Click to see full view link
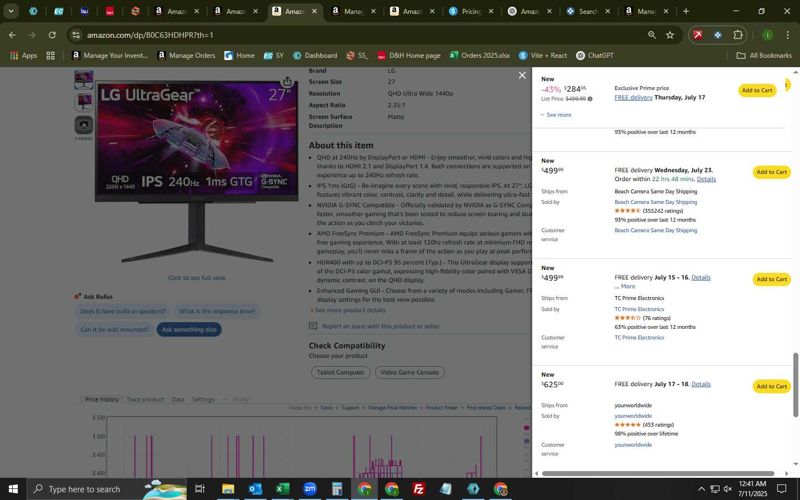The width and height of the screenshot is (800, 500). pyautogui.click(x=197, y=278)
